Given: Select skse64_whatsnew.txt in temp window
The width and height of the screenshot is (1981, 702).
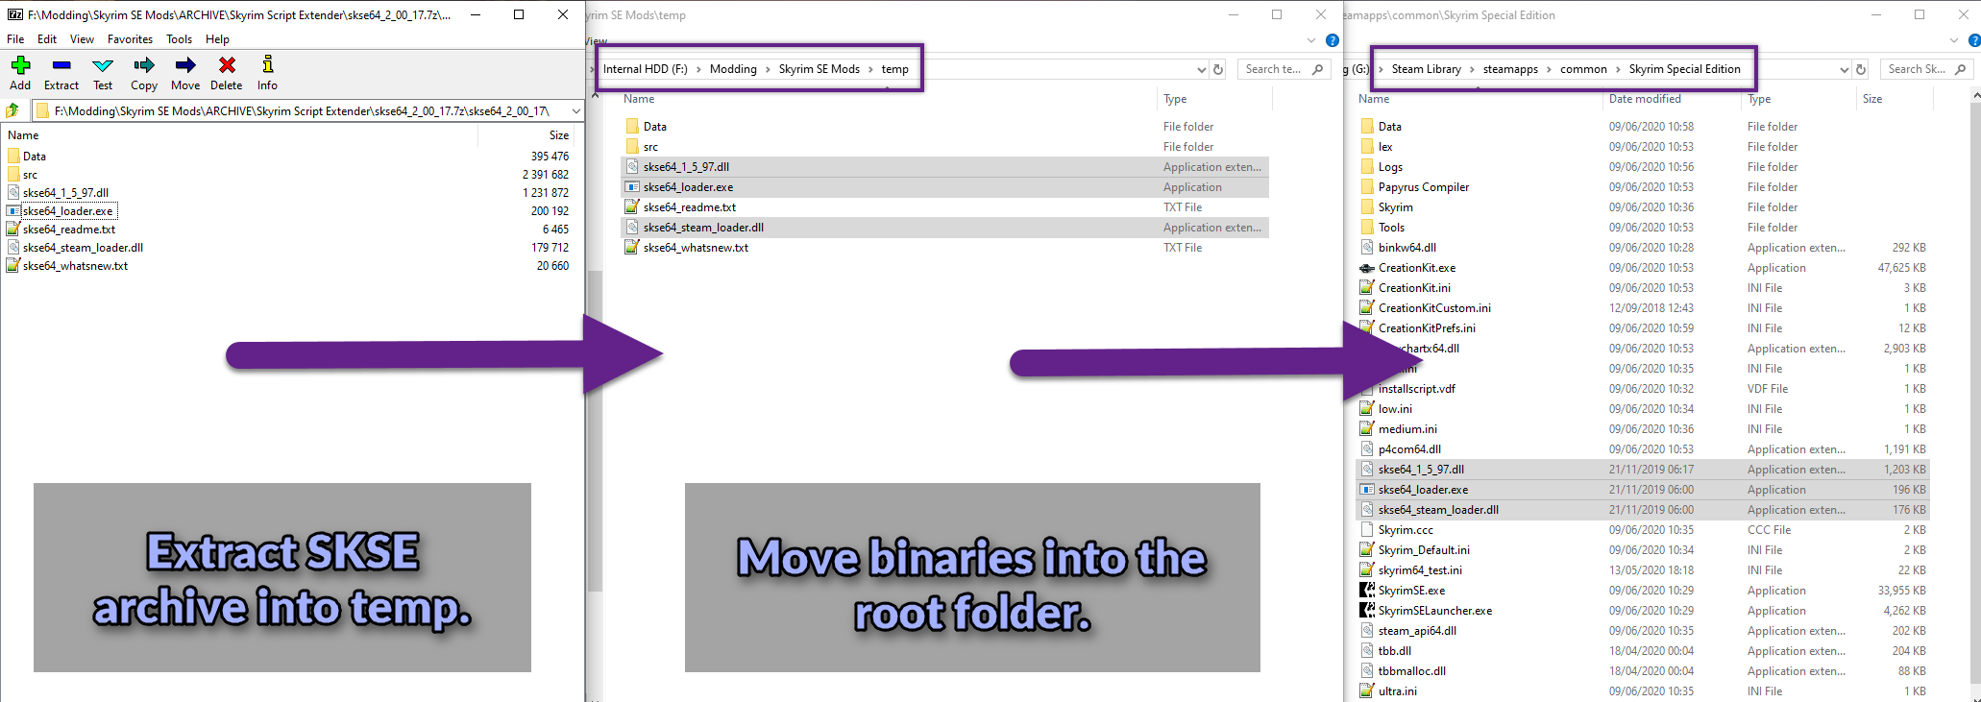Looking at the screenshot, I should pyautogui.click(x=696, y=248).
